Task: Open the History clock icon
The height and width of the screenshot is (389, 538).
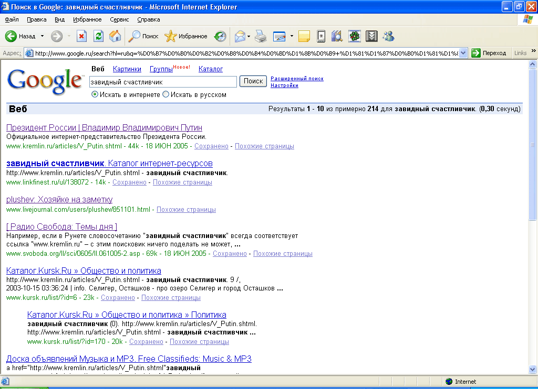Action: (x=220, y=36)
